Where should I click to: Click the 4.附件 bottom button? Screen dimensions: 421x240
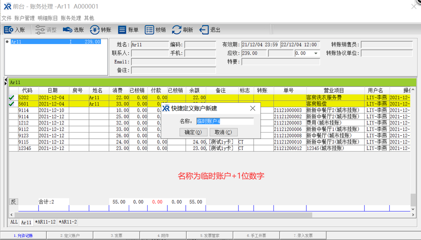163,236
